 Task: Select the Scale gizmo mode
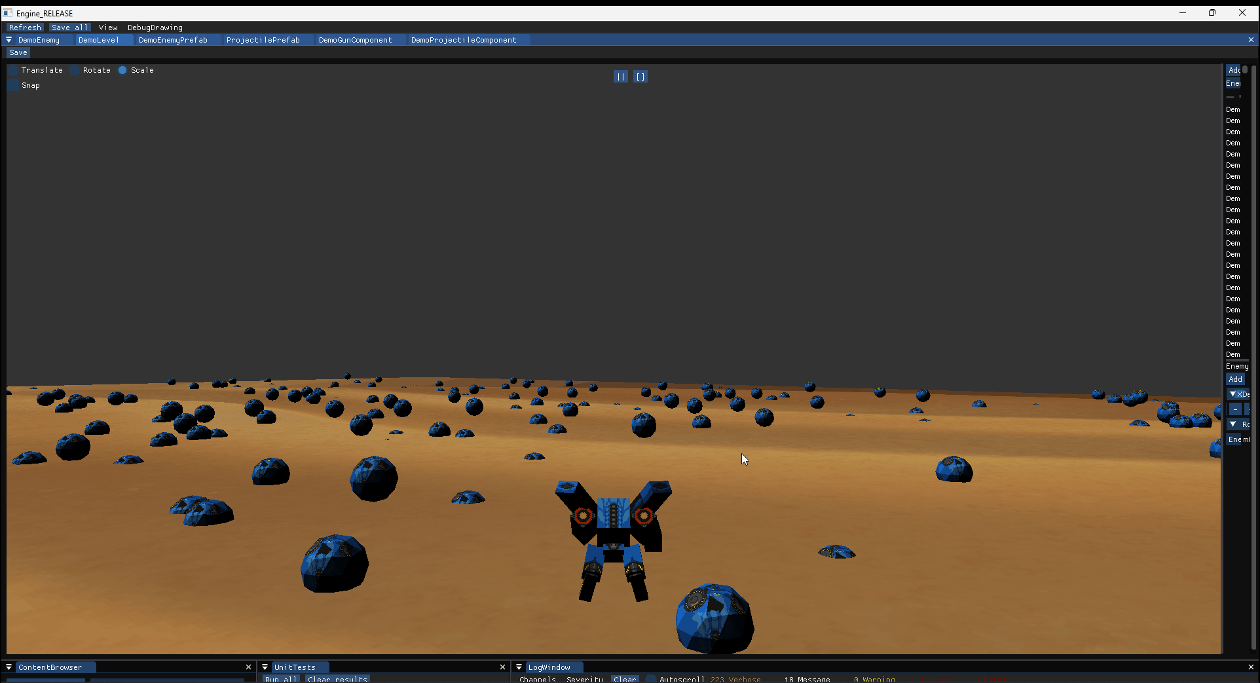pos(122,70)
